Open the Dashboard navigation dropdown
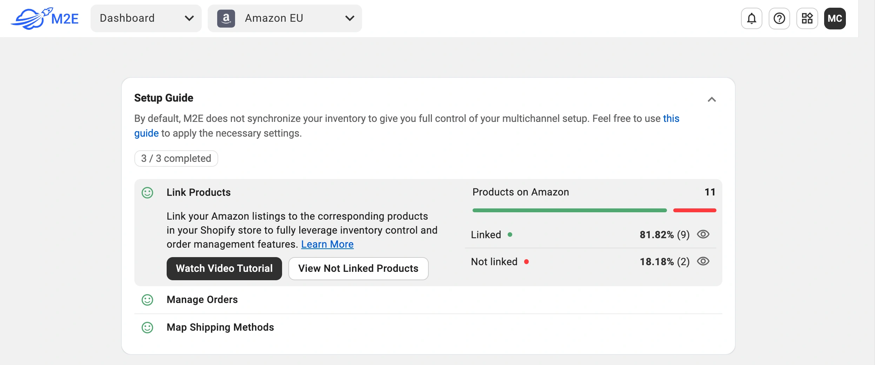The width and height of the screenshot is (875, 365). coord(146,18)
